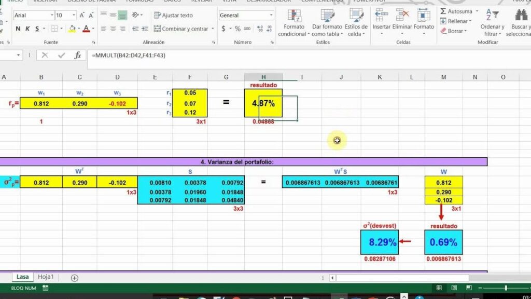This screenshot has height=299, width=531.
Task: Toggle Ajustar texto wrap
Action: pyautogui.click(x=173, y=15)
